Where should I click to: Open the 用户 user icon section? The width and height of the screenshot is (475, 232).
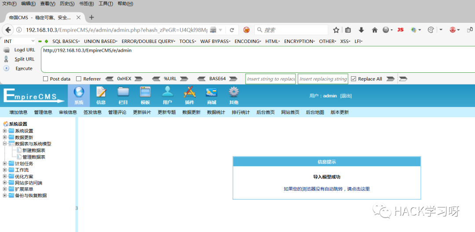click(167, 96)
